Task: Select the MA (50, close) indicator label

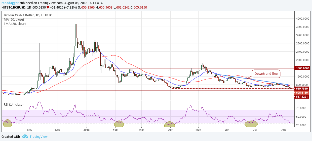Action: click(14, 20)
